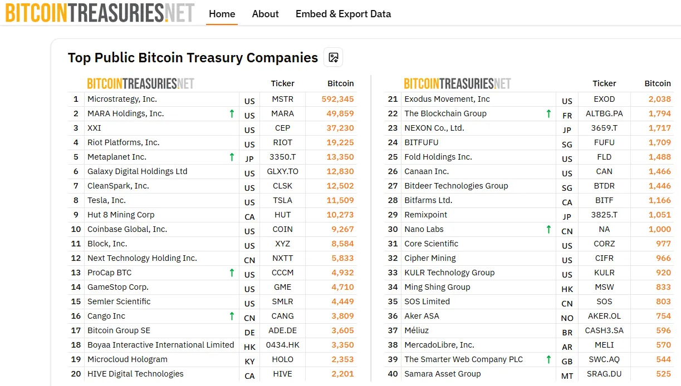Image resolution: width=681 pixels, height=386 pixels.
Task: Click the green up arrow for Metaplanet Inc.
Action: pos(232,157)
